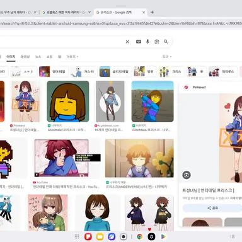Click the Lens search icon on the preview image

click(187, 175)
